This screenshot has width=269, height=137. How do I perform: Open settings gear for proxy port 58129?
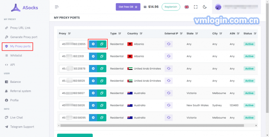coord(93,81)
